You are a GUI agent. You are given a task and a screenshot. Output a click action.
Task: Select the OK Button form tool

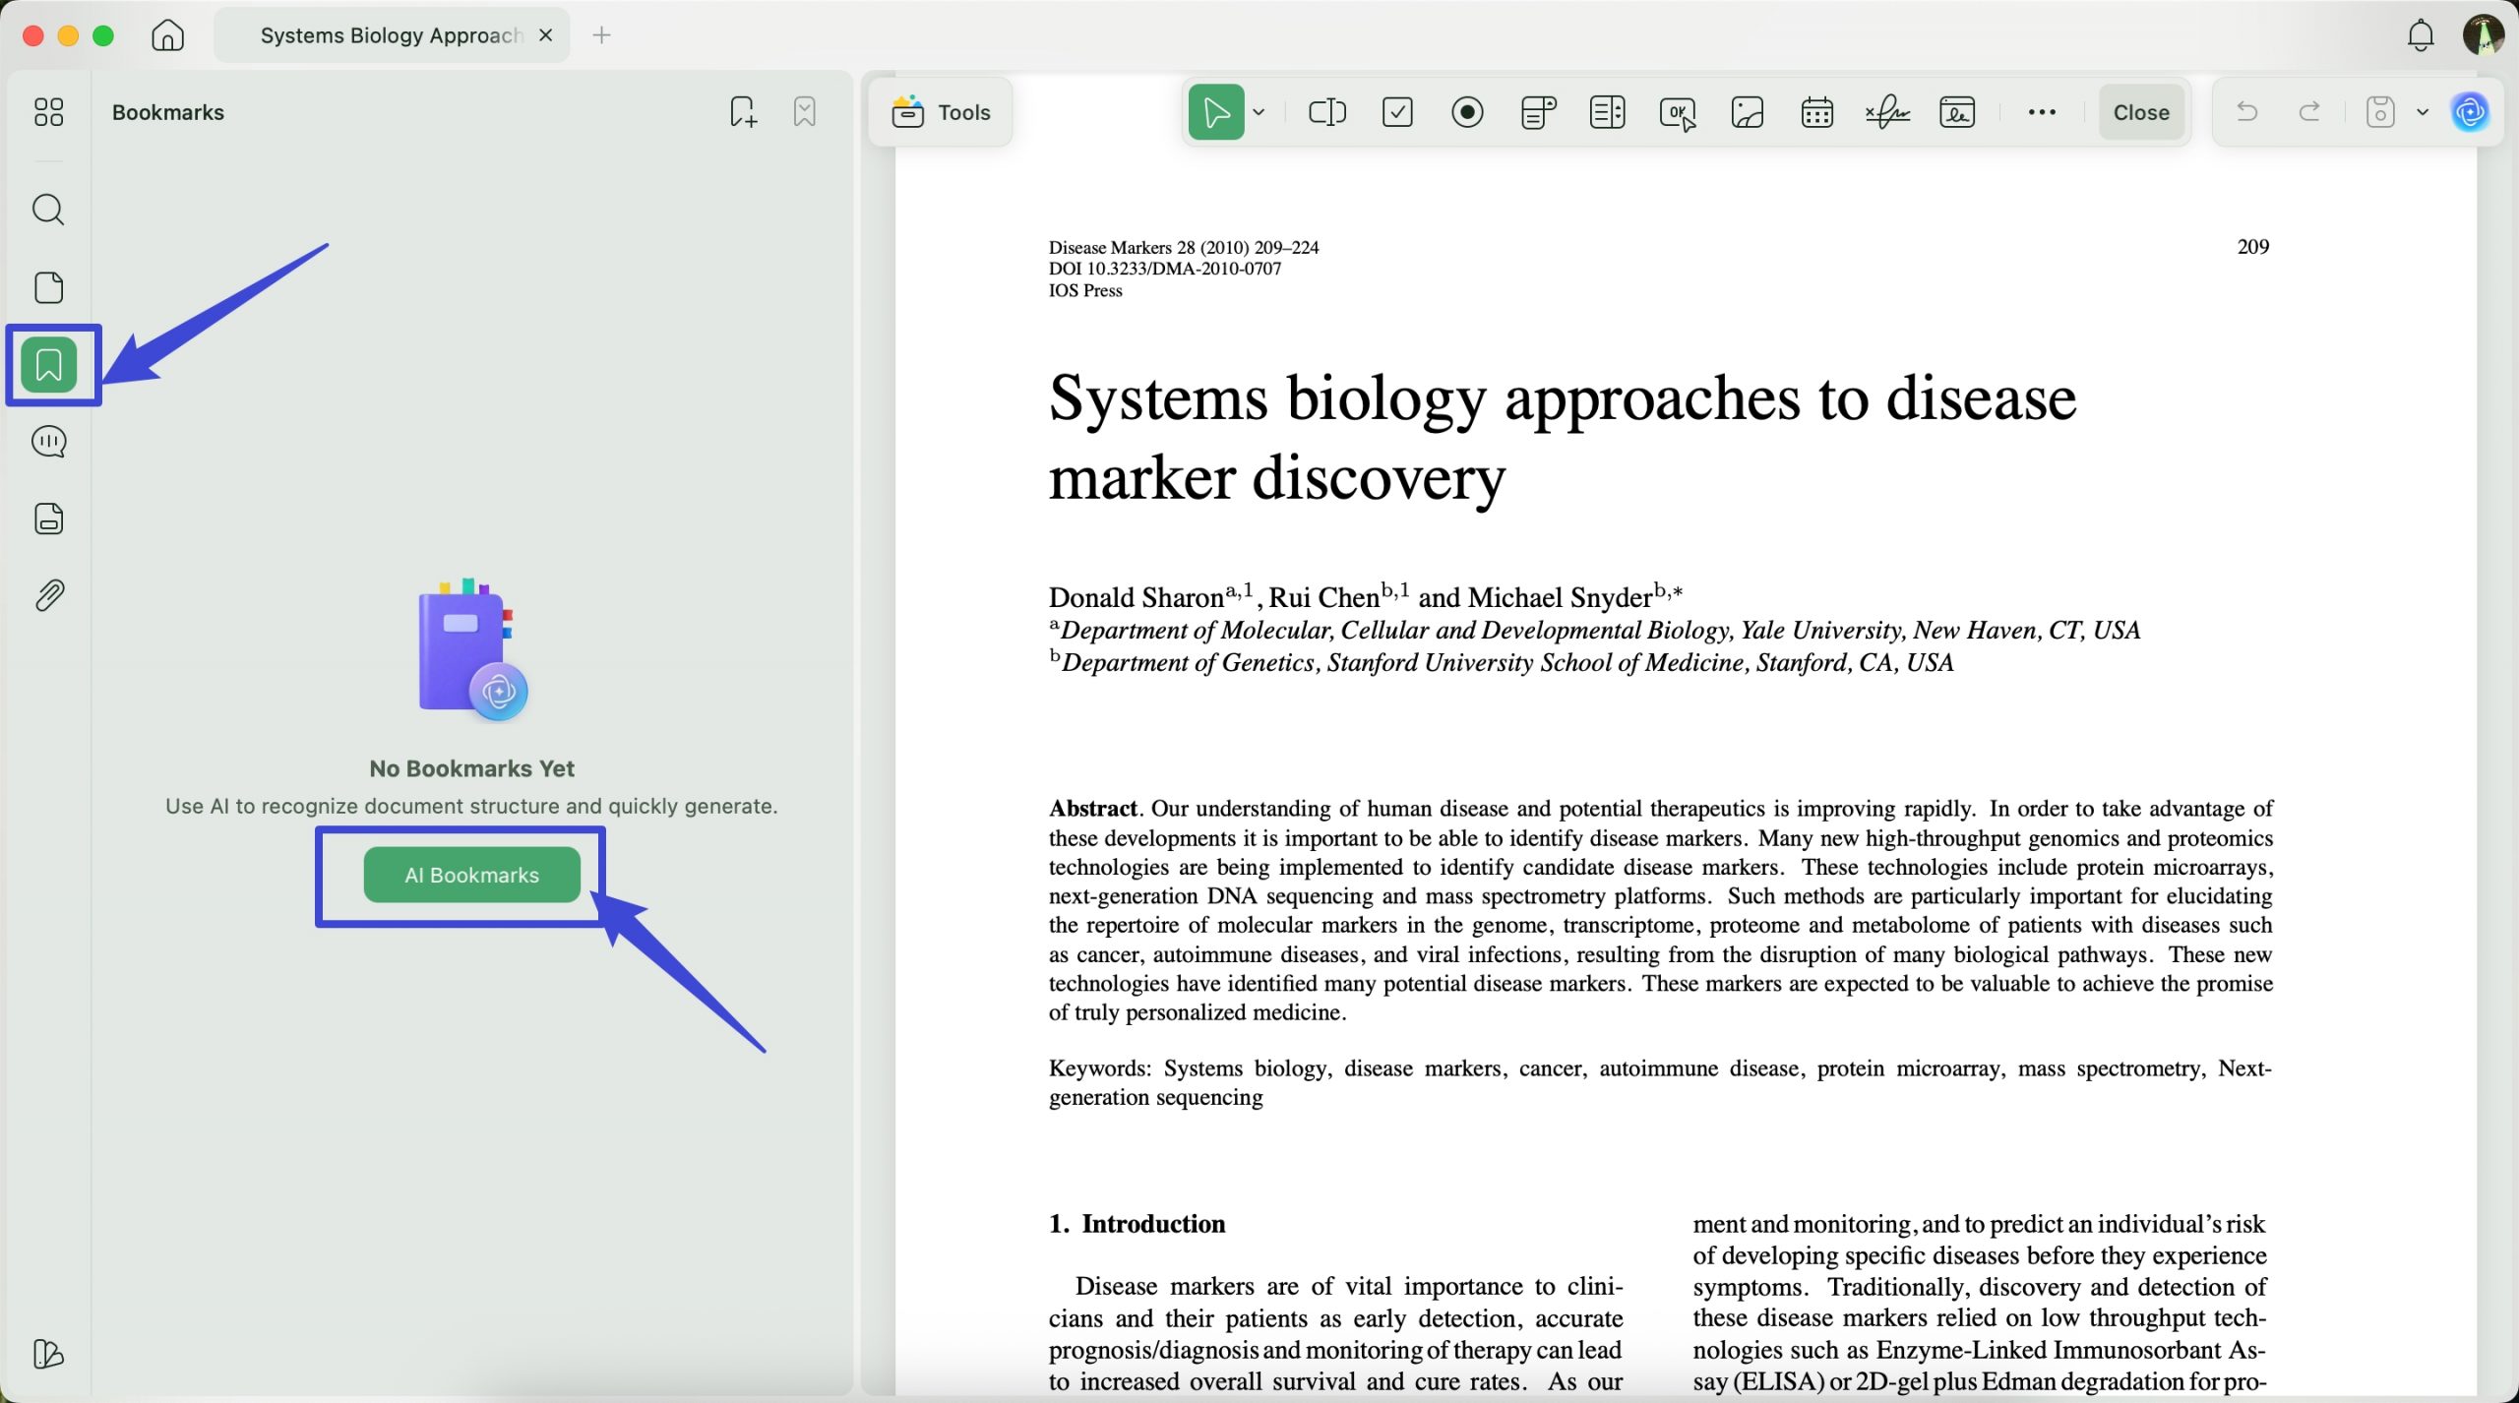pyautogui.click(x=1677, y=112)
